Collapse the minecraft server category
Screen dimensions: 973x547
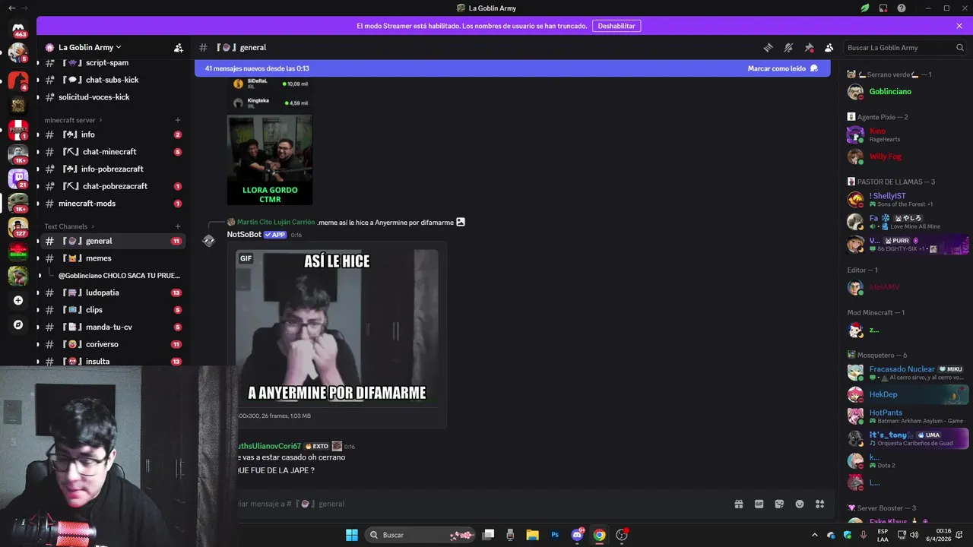(73, 120)
